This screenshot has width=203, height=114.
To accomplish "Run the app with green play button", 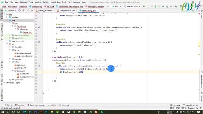I will point(144,6).
